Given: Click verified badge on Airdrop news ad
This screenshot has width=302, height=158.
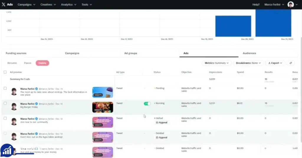Looking at the screenshot, I should click(x=36, y=89).
